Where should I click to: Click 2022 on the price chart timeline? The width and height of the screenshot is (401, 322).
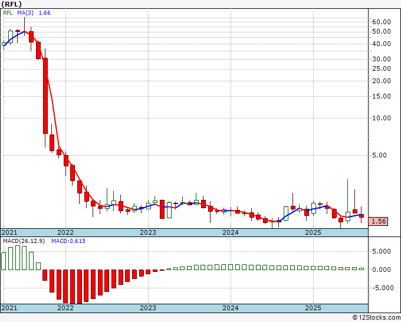[x=65, y=232]
